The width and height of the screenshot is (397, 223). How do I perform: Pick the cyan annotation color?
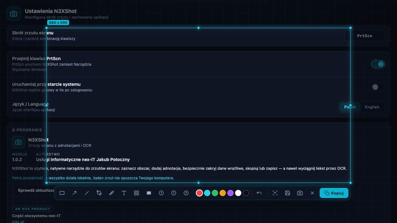coord(207,193)
